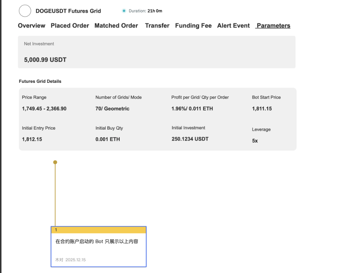Click the 1.96%/ 0.011 ETH profit value
Image resolution: width=355 pixels, height=273 pixels.
pos(192,109)
